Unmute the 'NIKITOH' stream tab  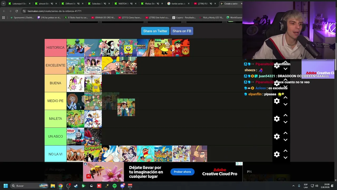[x=131, y=4]
